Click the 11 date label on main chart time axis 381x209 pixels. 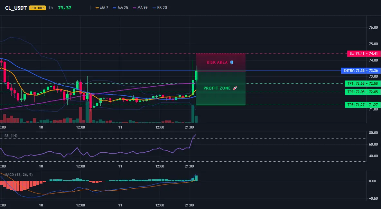tap(120, 127)
